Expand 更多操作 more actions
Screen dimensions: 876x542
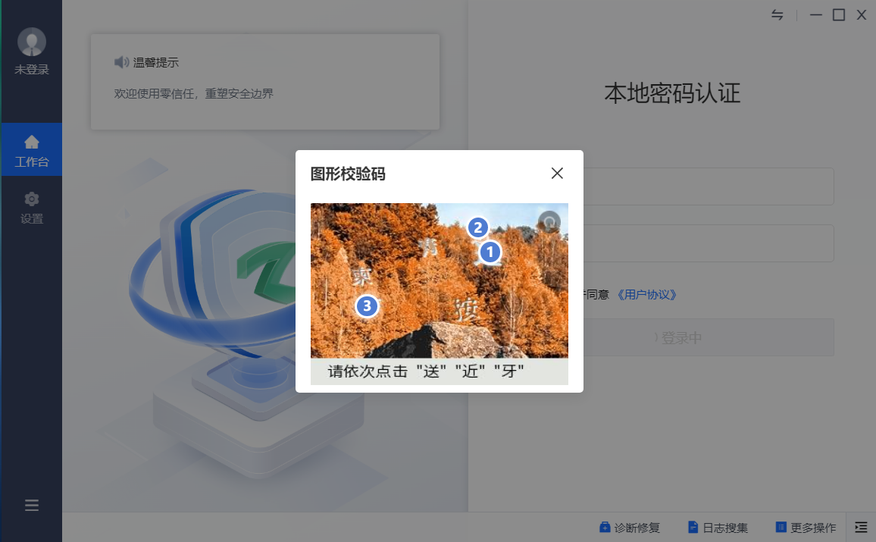[806, 528]
